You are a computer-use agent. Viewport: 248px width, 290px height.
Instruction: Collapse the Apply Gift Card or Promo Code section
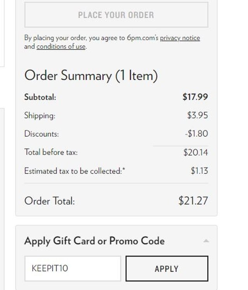[x=206, y=241]
